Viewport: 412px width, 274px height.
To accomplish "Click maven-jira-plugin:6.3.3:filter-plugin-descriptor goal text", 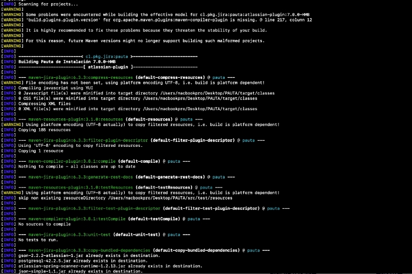I will tap(88, 140).
